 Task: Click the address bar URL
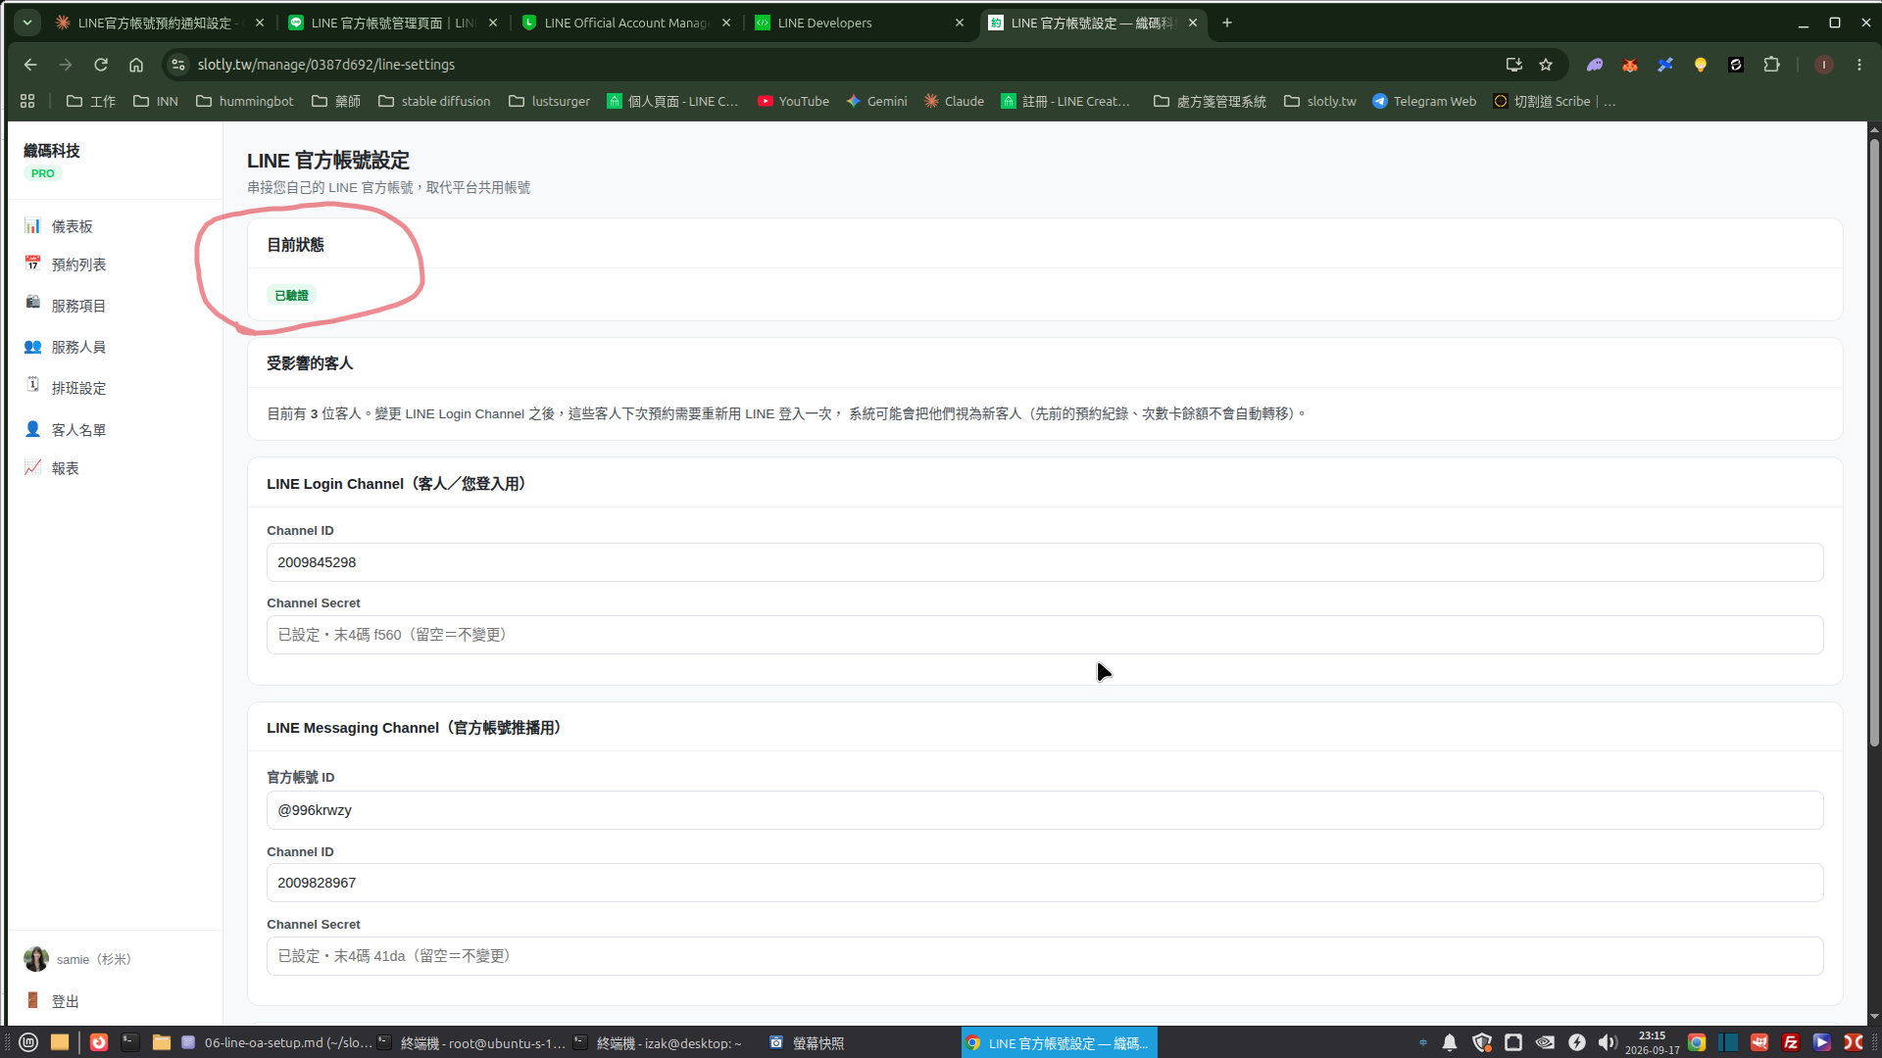(325, 65)
